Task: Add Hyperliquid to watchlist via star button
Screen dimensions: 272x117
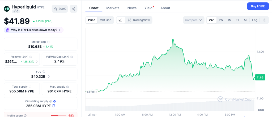Action: (60, 9)
